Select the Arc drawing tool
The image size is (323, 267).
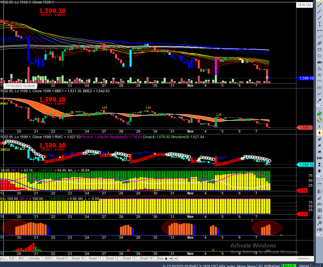click(320, 81)
